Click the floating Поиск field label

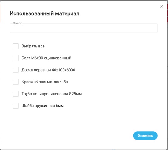(17, 23)
